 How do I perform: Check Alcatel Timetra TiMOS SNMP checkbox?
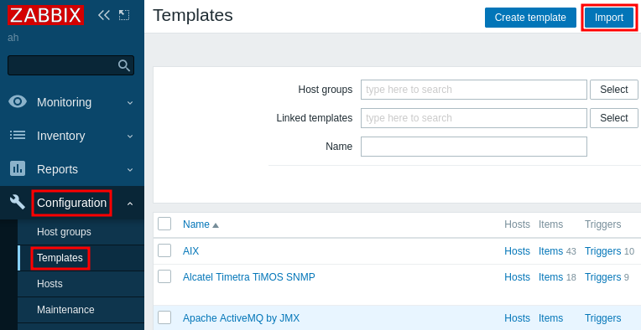point(164,276)
